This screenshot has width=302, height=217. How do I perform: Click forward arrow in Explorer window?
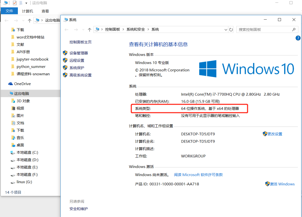[16, 20]
